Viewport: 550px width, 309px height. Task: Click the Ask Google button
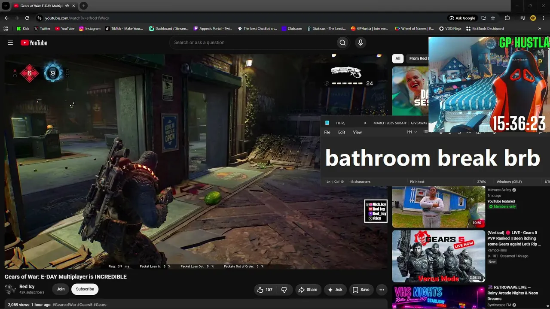coord(462,18)
